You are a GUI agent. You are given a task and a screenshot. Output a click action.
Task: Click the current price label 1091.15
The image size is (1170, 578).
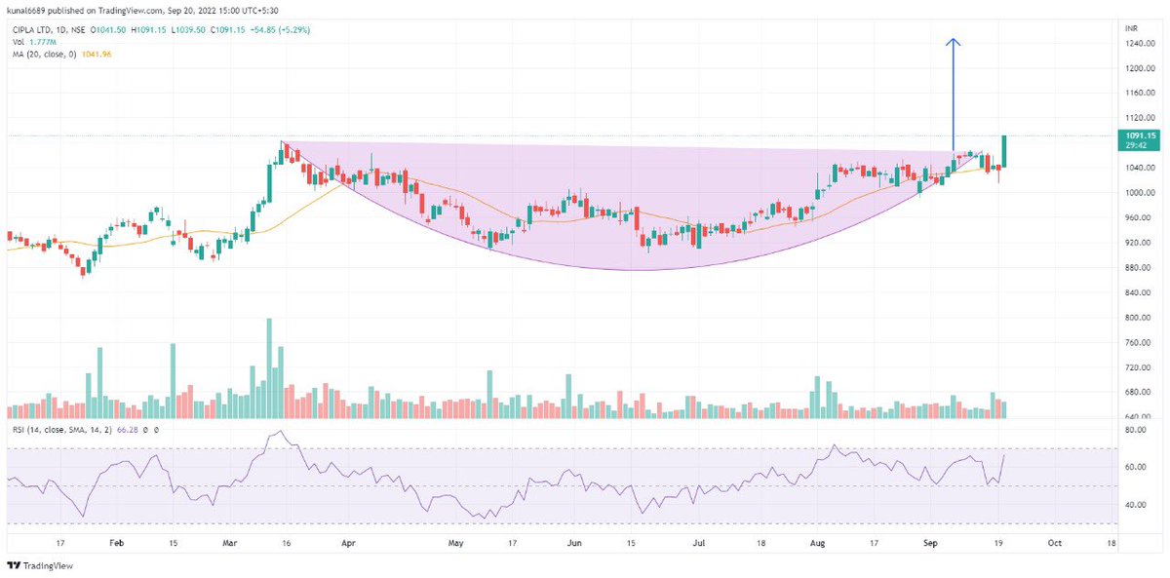[1138, 135]
